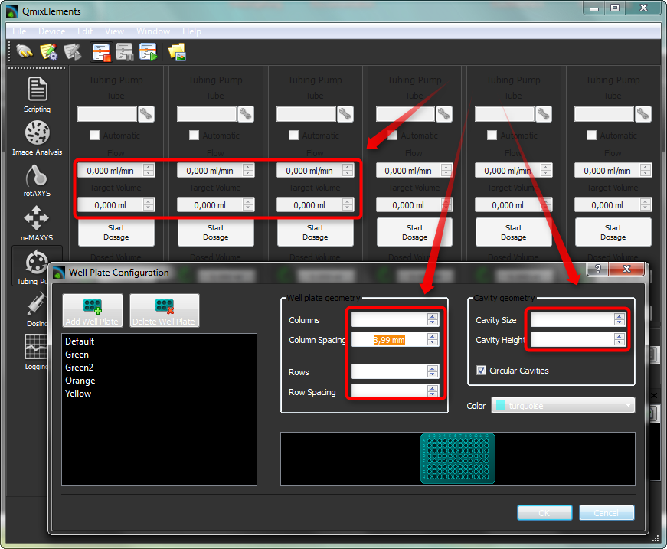Uncheck the Circular Cavities checkbox
This screenshot has width=667, height=549.
pos(481,371)
